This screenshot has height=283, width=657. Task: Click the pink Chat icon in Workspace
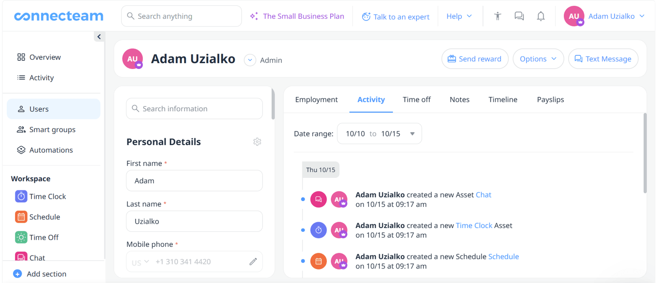pos(21,257)
